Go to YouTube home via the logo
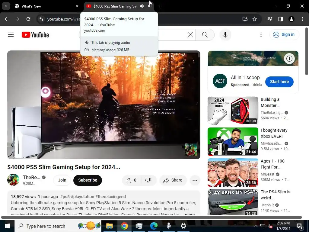The height and width of the screenshot is (232, 309). (x=35, y=35)
